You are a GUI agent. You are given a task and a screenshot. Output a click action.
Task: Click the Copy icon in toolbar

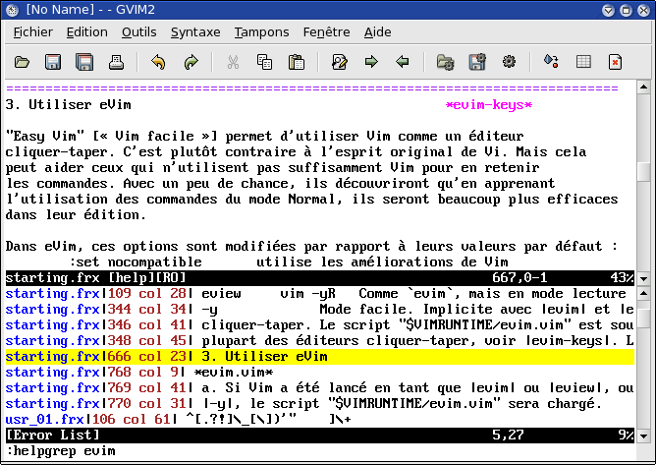point(264,62)
